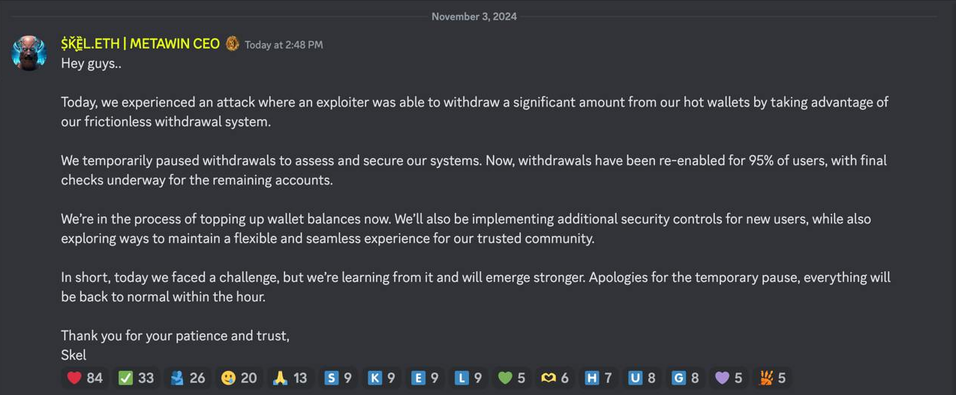The width and height of the screenshot is (956, 395).
Task: Click the November 3, 2024 date divider
Action: (473, 16)
